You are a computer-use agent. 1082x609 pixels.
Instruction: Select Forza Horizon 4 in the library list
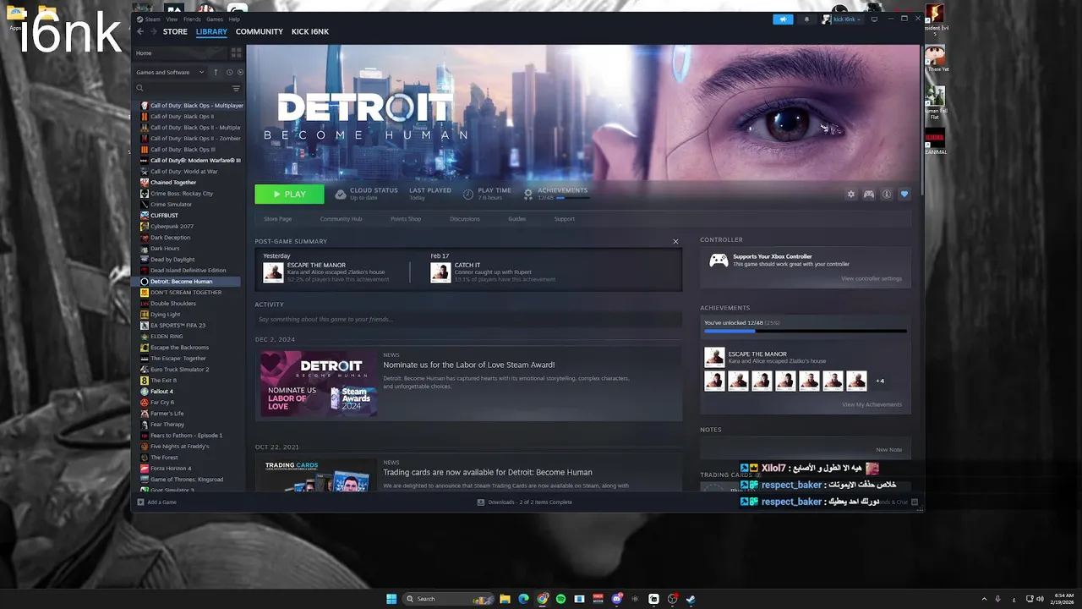pyautogui.click(x=171, y=469)
